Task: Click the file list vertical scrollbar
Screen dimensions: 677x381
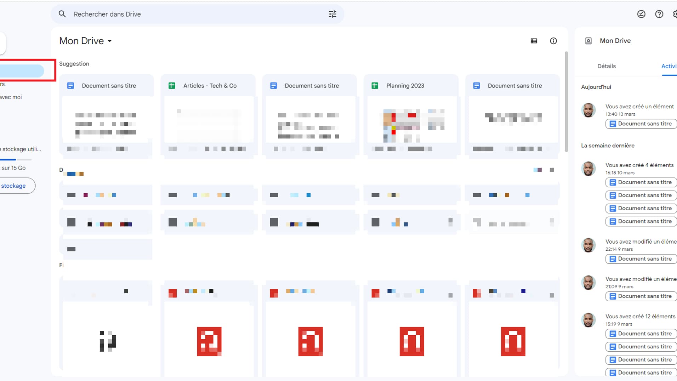Action: pos(566,103)
